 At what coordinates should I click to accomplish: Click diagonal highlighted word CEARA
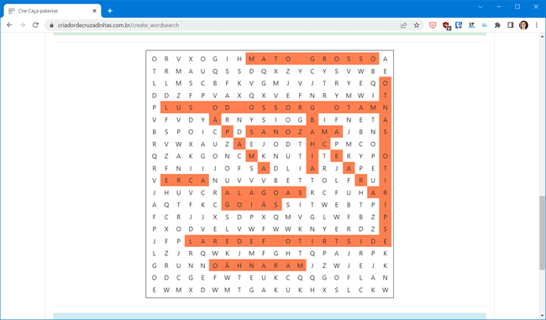(349, 169)
